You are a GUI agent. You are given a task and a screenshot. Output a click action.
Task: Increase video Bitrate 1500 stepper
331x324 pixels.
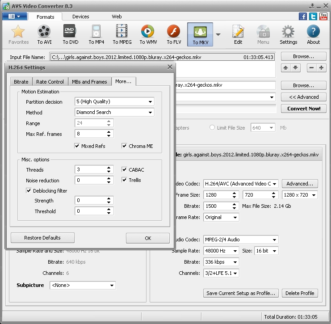tap(235, 204)
